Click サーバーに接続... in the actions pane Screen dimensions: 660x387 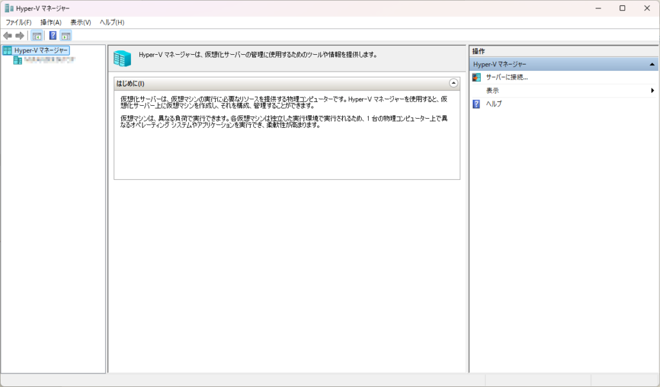click(507, 77)
